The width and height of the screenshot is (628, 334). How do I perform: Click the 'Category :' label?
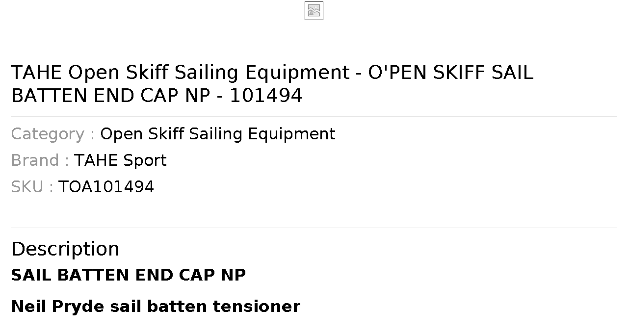point(53,134)
